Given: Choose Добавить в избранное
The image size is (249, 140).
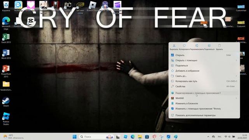Looking at the screenshot, I should click(x=204, y=71).
